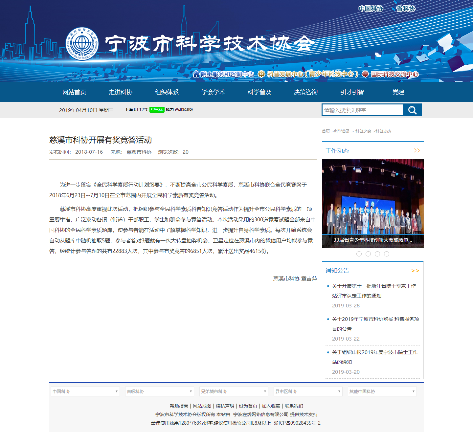Open 院士服务和咨询中心 link
The width and height of the screenshot is (473, 445).
pos(227,74)
